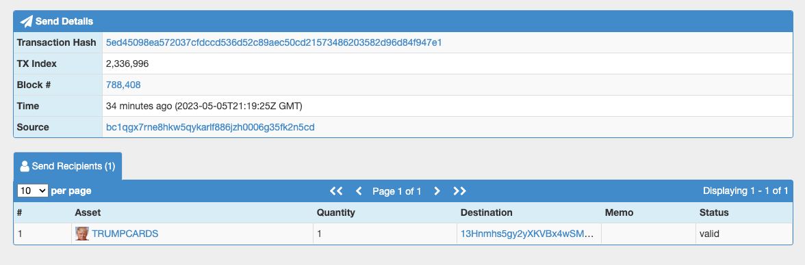Image resolution: width=805 pixels, height=265 pixels.
Task: Click the Memo column header
Action: pyautogui.click(x=619, y=212)
